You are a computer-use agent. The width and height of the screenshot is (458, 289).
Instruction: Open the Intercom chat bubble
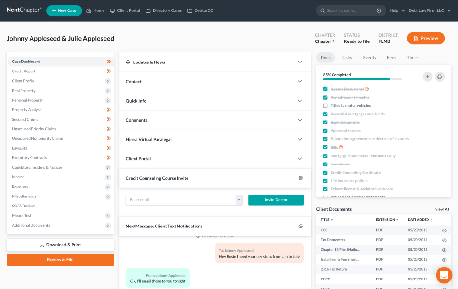click(444, 275)
